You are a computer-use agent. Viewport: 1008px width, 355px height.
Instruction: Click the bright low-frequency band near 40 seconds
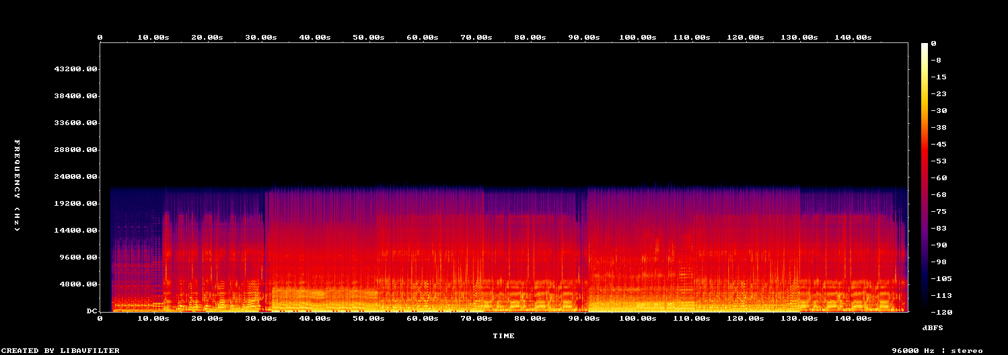315,296
